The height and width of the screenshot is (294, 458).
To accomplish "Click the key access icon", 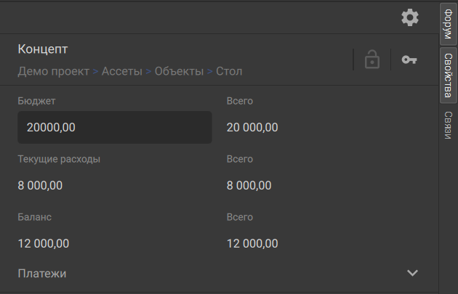I will point(409,60).
